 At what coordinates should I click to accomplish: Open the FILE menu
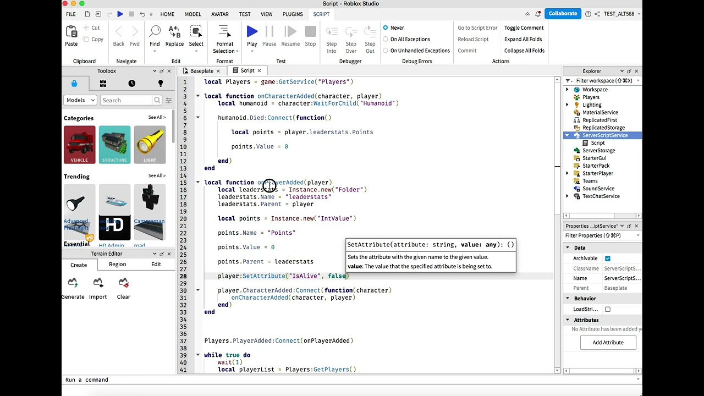tap(71, 14)
